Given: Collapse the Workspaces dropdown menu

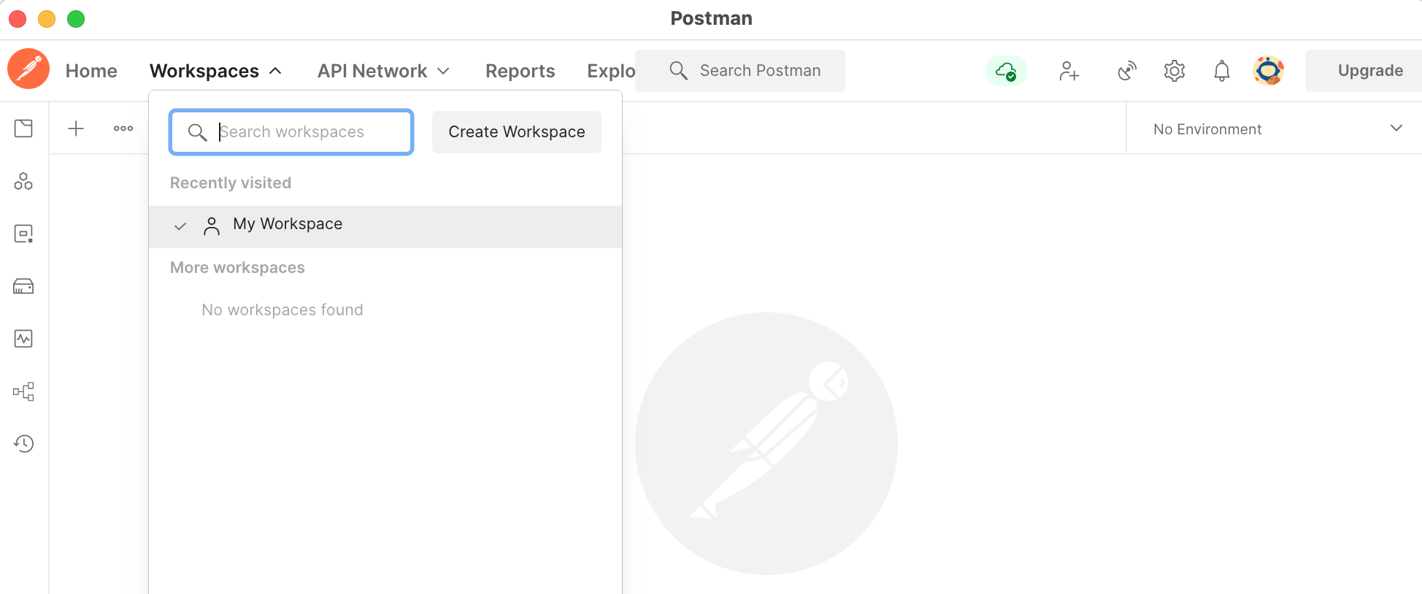Looking at the screenshot, I should pyautogui.click(x=215, y=71).
